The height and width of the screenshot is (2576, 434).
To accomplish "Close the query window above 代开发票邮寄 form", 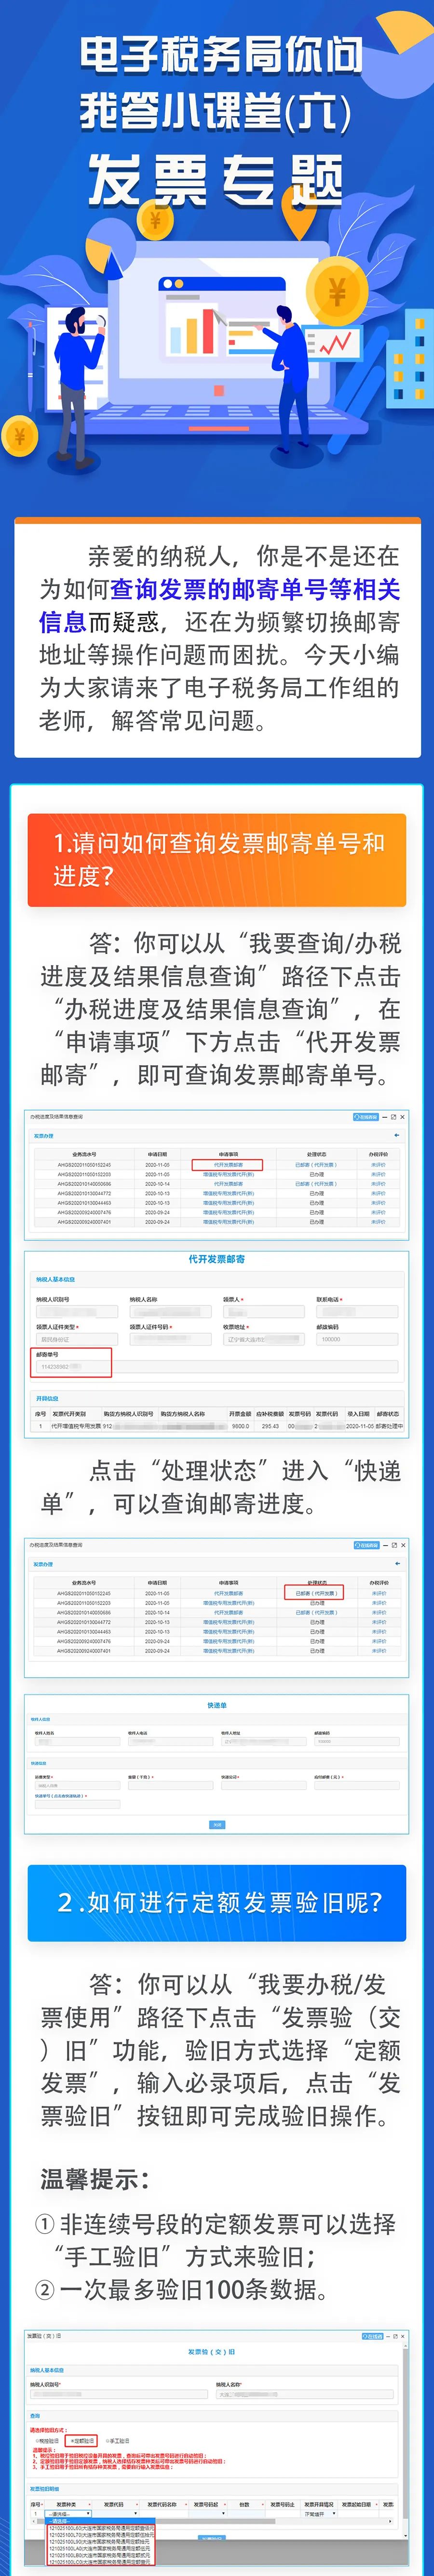I will pos(403,1117).
